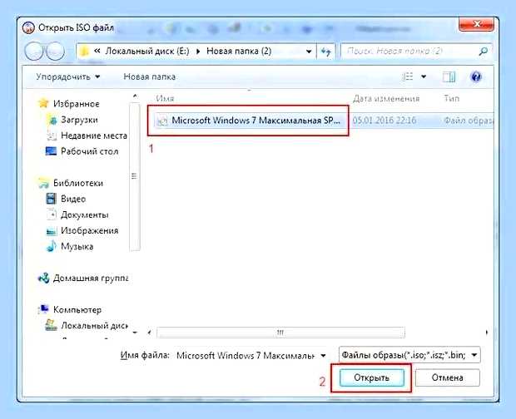
Task: Select Изображения library
Action: (90, 230)
